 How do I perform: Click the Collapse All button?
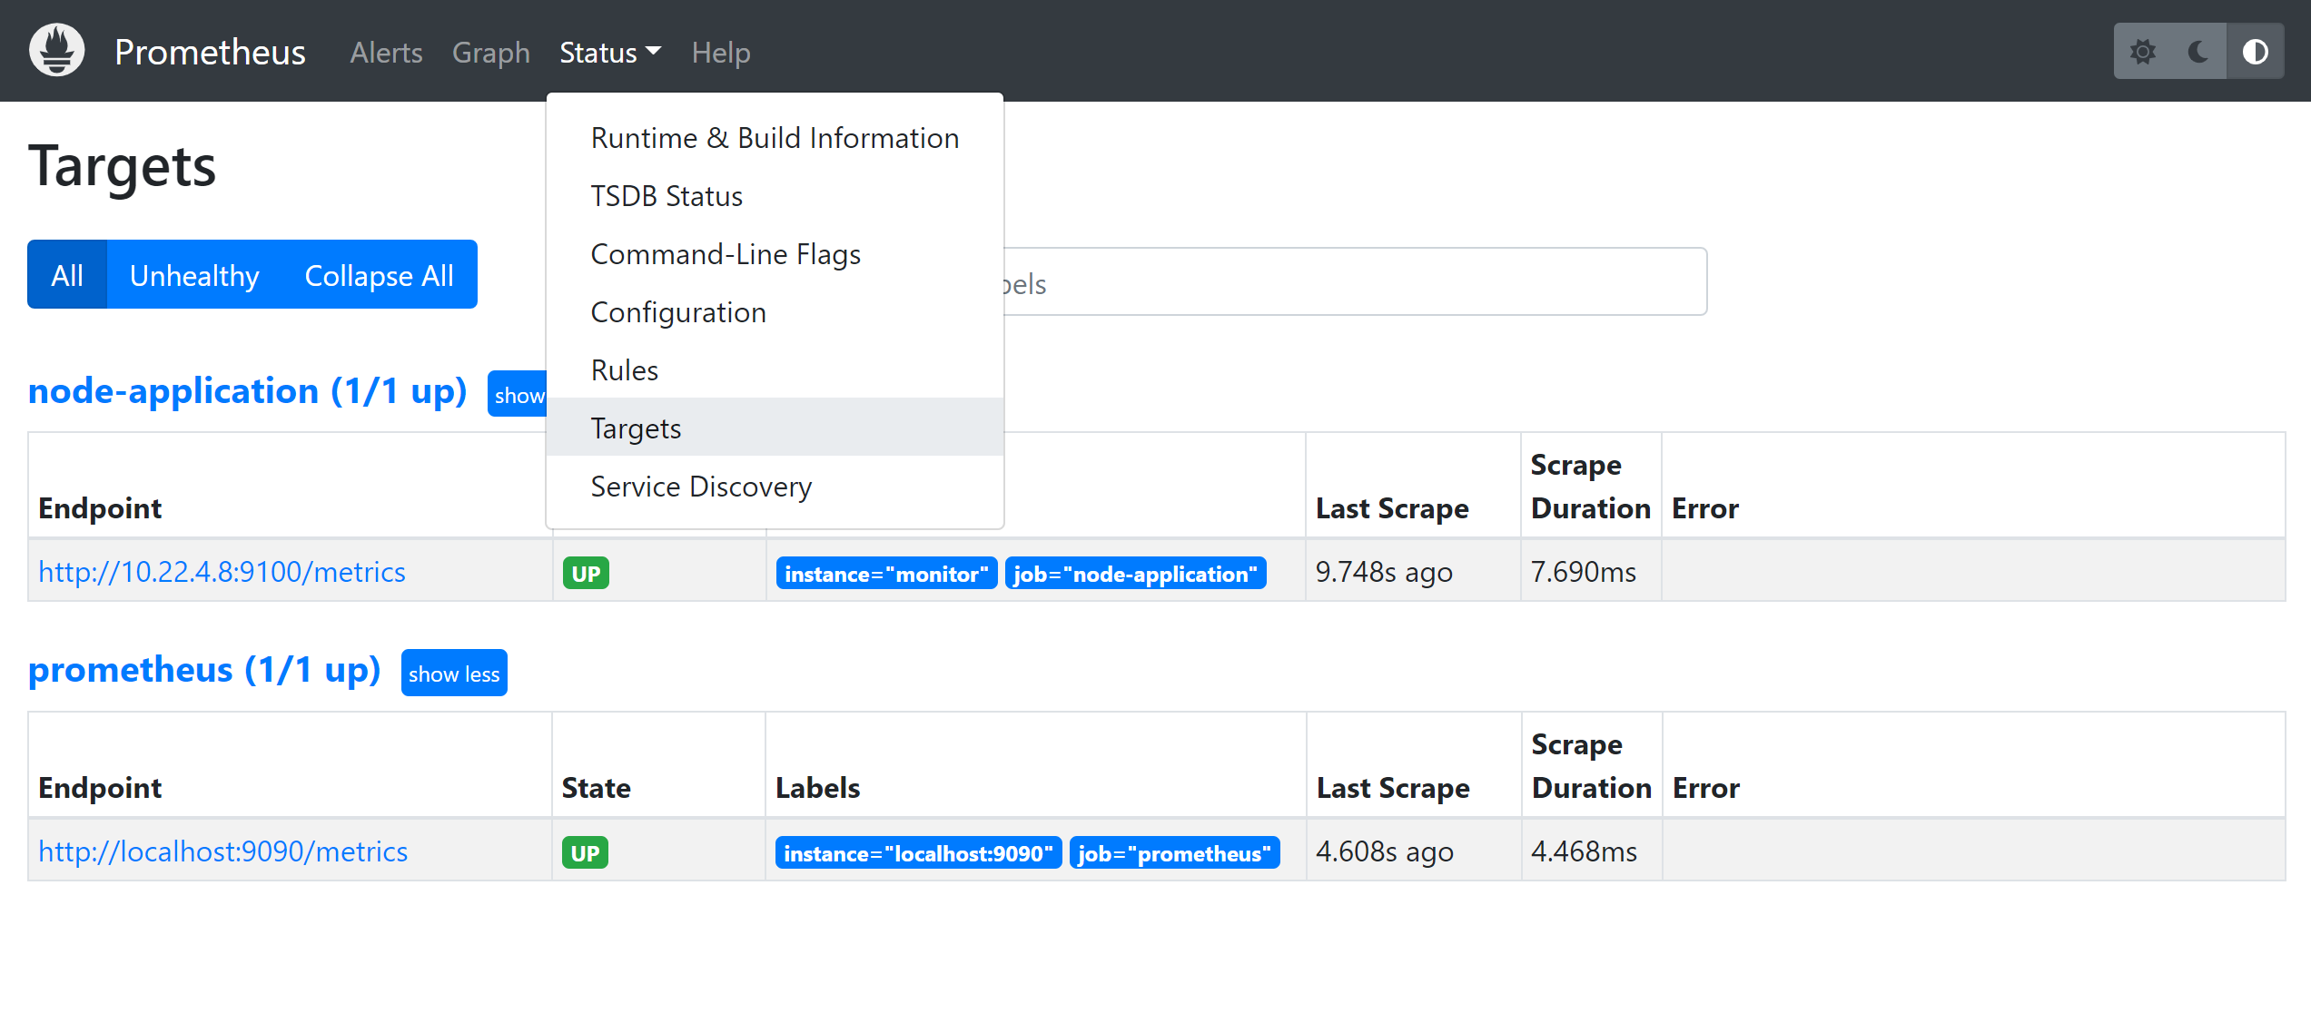(x=379, y=274)
